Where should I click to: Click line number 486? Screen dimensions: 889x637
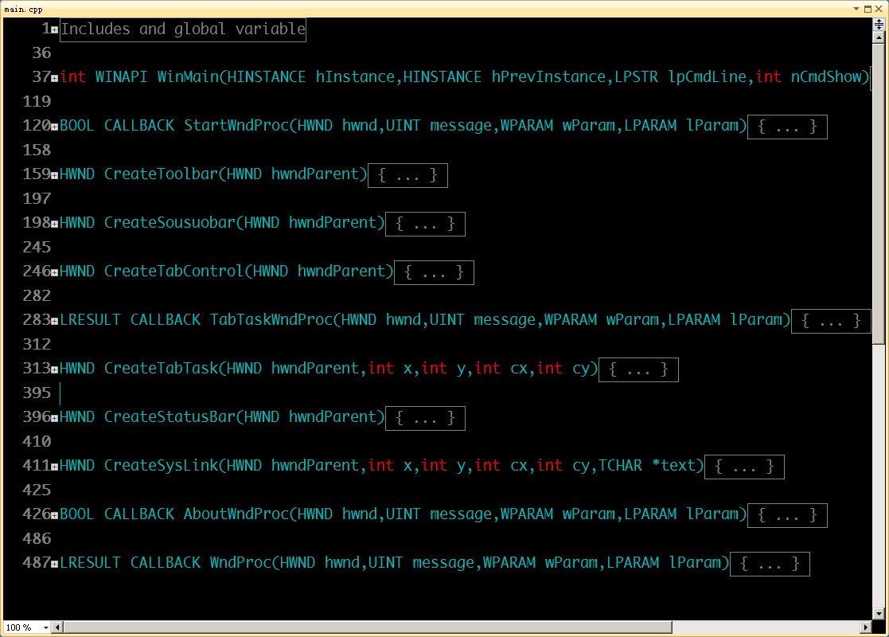(x=37, y=539)
